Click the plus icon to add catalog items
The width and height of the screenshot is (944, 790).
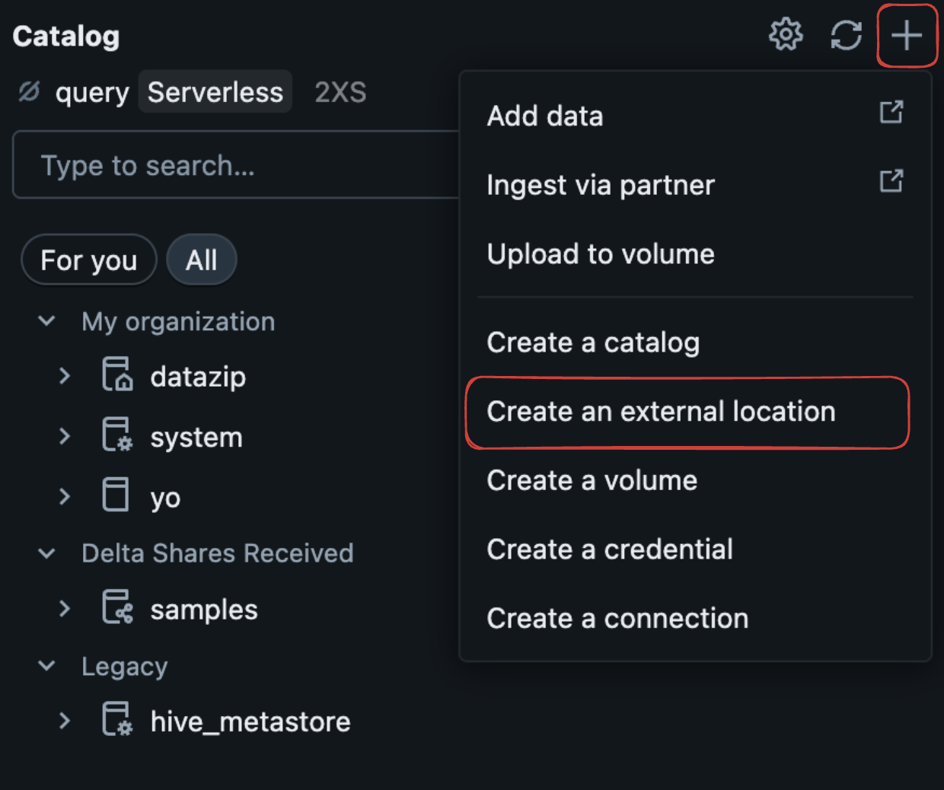tap(907, 33)
